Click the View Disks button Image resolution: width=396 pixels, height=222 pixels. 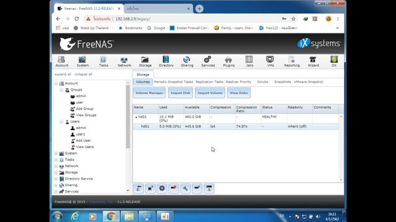click(x=239, y=93)
